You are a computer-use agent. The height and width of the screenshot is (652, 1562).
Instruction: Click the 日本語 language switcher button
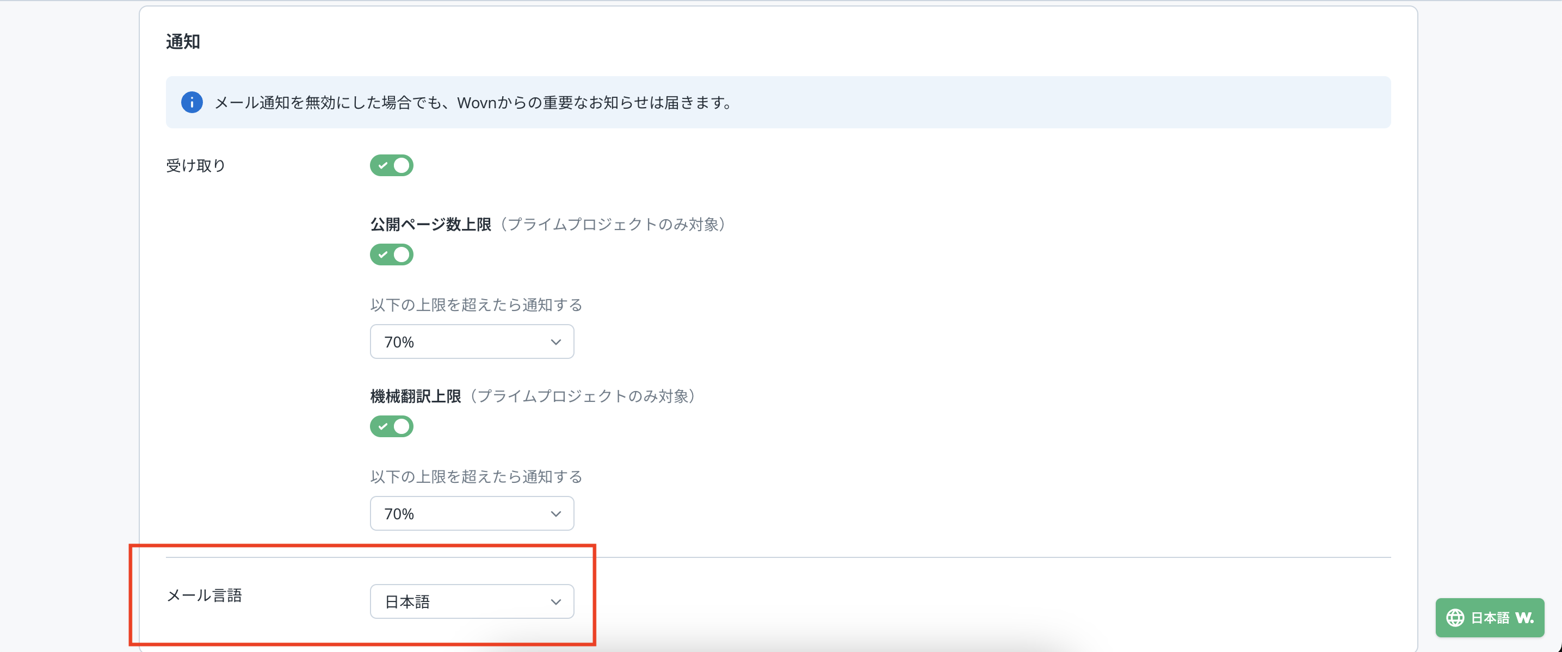tap(1489, 617)
